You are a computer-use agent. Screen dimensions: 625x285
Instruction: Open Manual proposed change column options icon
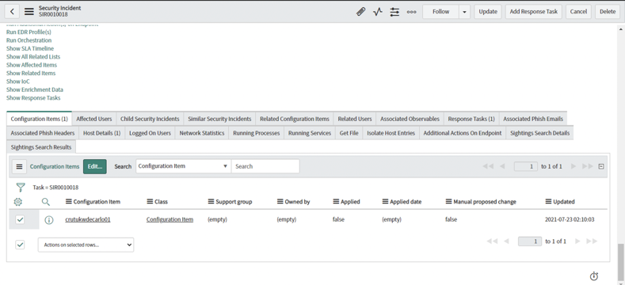coord(449,202)
